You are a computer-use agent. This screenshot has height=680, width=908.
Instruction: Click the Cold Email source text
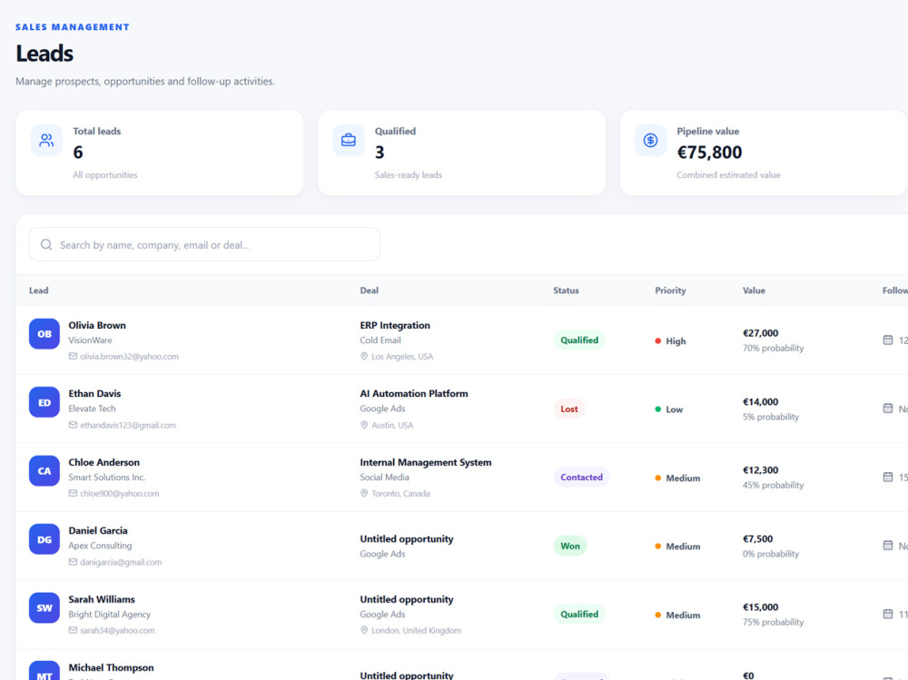coord(380,340)
